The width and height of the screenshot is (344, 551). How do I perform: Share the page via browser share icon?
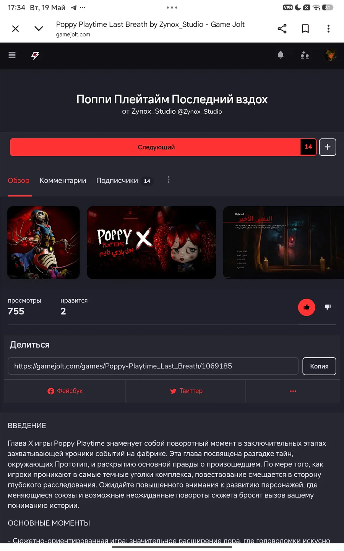[282, 29]
